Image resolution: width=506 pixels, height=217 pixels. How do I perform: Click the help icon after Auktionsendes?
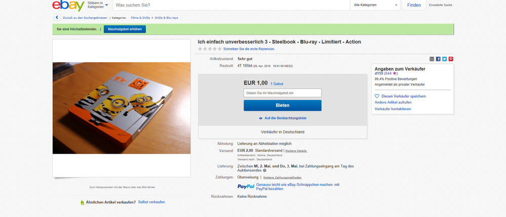pyautogui.click(x=264, y=170)
